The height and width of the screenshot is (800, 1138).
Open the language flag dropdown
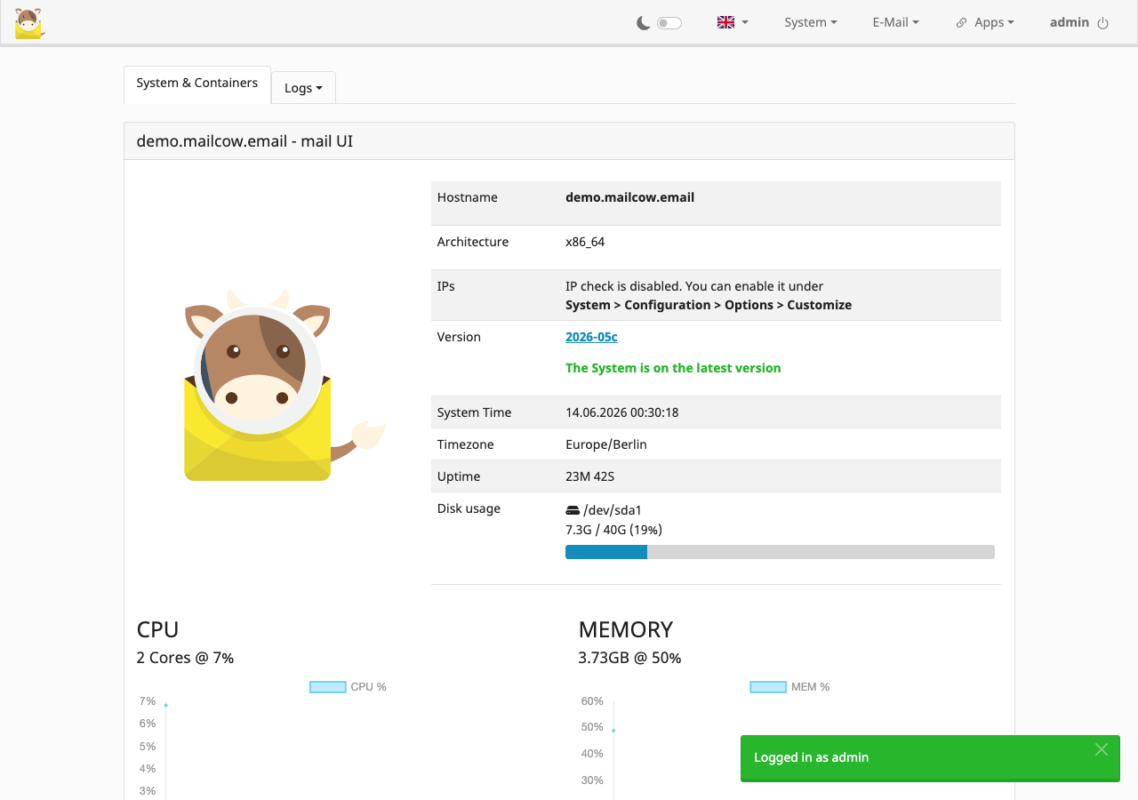coord(733,22)
